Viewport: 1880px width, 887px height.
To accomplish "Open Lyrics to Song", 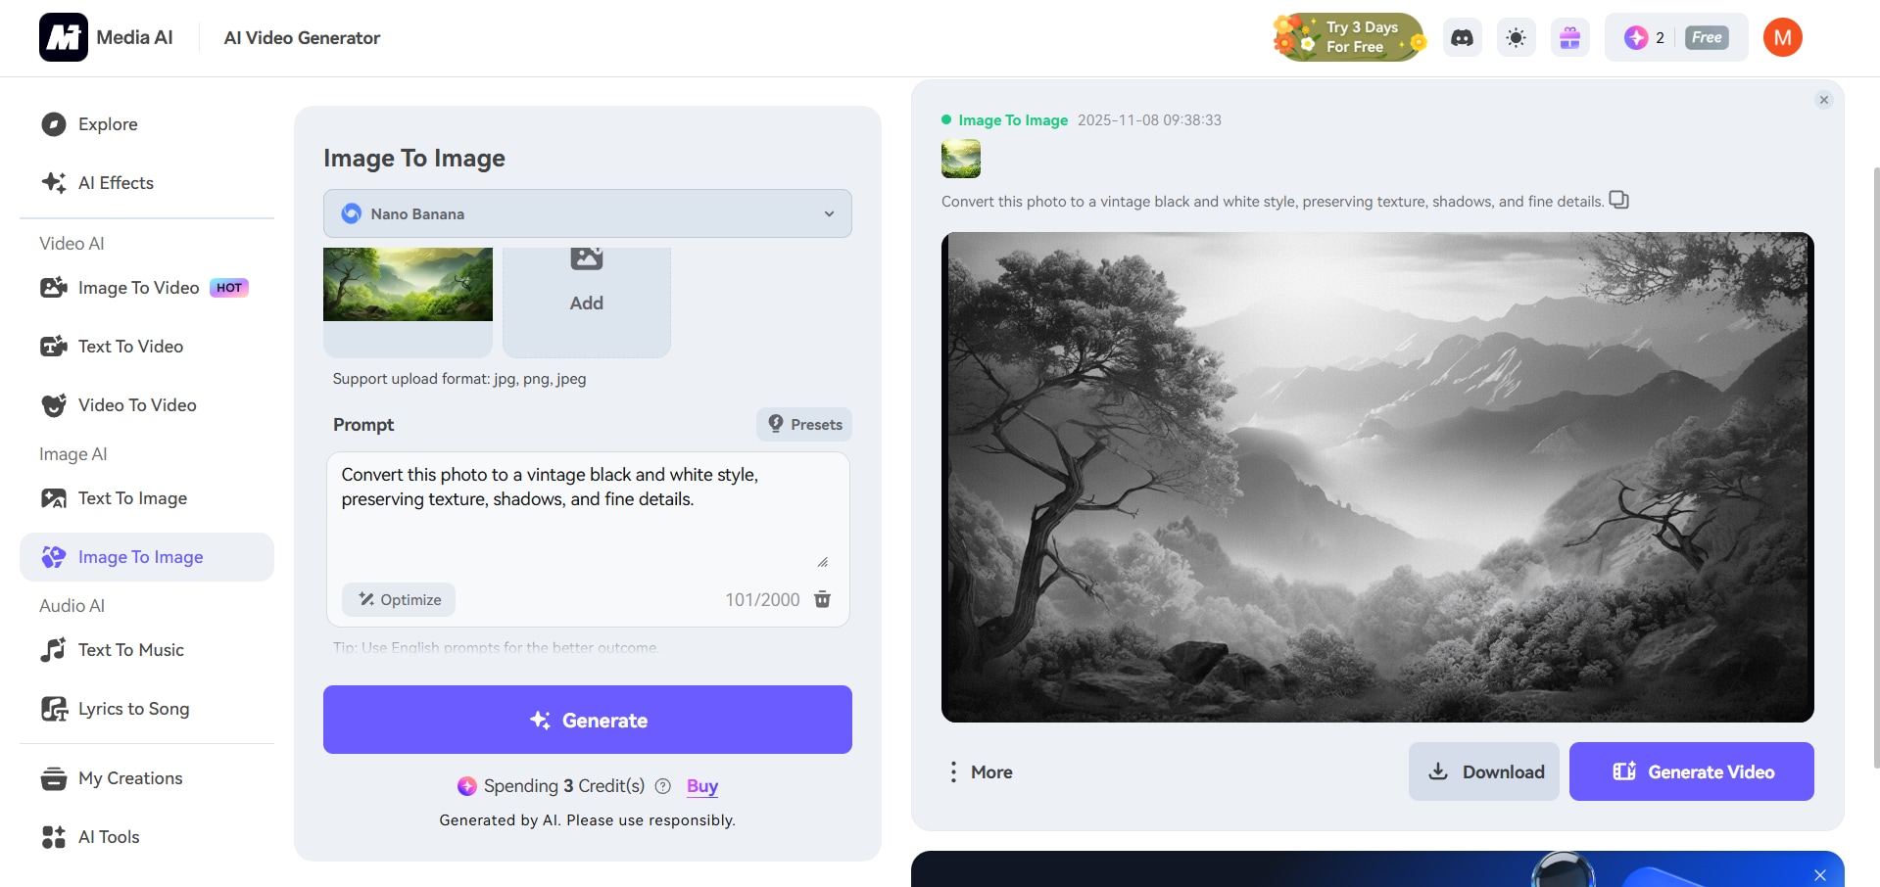I will (x=147, y=709).
